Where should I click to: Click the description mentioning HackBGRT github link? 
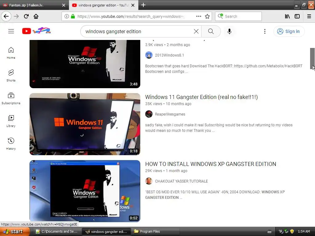coord(224,69)
